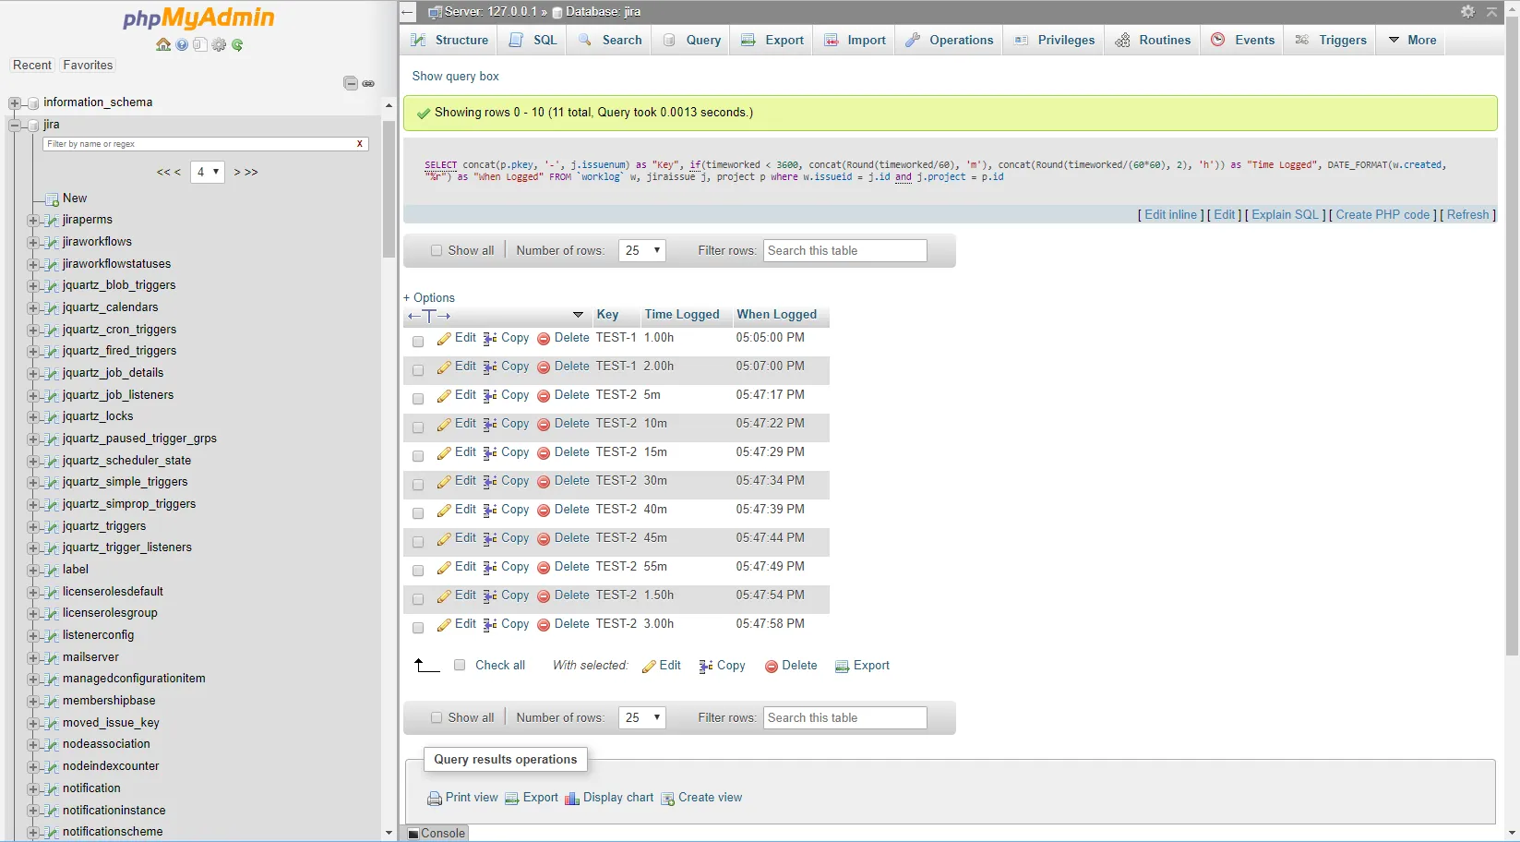1520x842 pixels.
Task: Open column sort options dropdown arrow
Action: pyautogui.click(x=578, y=315)
